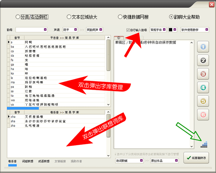The width and height of the screenshot is (216, 173).
Task: Click down arrow of 平舌音 table scrollbar
Action: [108, 104]
